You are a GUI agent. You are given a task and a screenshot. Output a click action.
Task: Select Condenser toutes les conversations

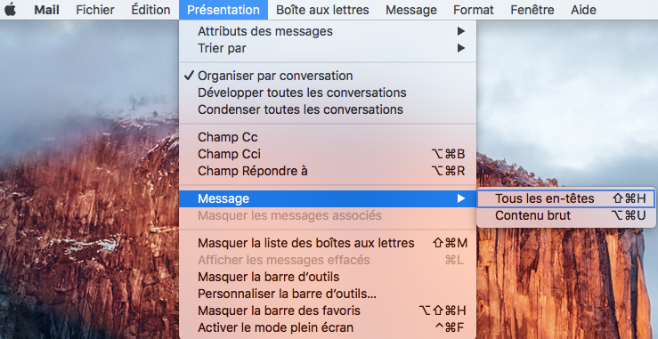click(x=328, y=109)
